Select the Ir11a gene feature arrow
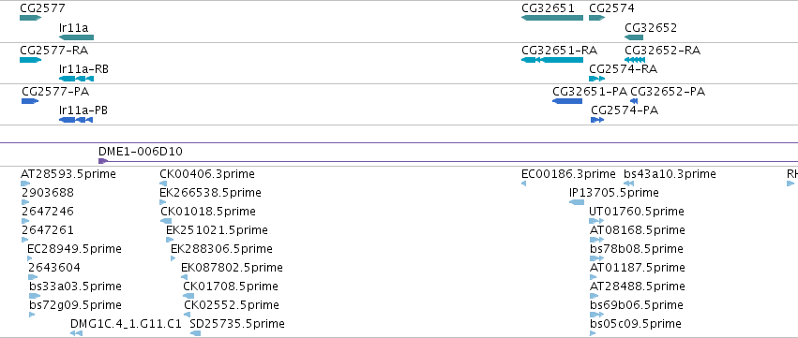Image resolution: width=798 pixels, height=338 pixels. (76, 37)
